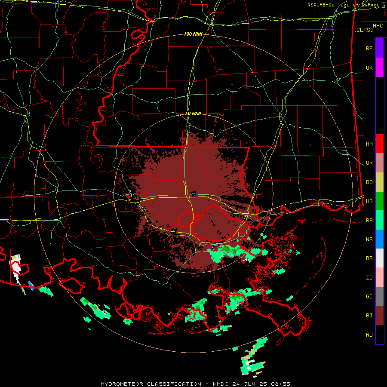
Task: Click the WS legend label
Action: click(x=369, y=239)
